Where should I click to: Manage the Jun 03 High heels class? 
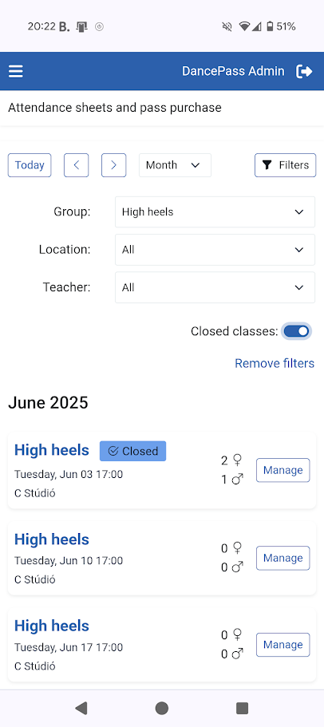point(283,470)
